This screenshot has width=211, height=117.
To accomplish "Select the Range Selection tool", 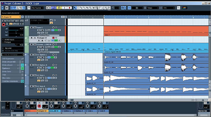I will (x=78, y=8).
